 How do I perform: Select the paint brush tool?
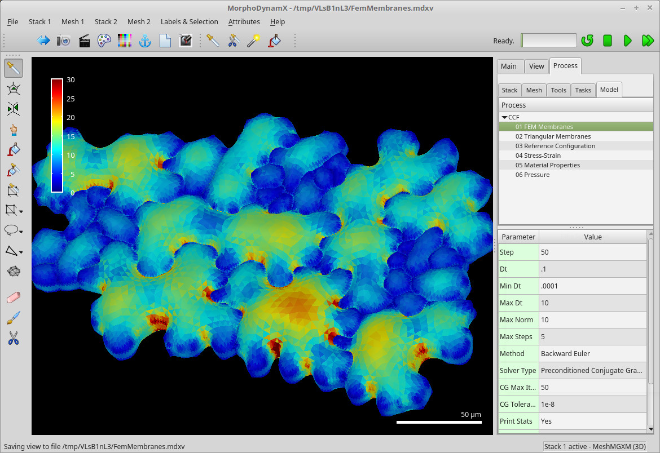(x=12, y=317)
